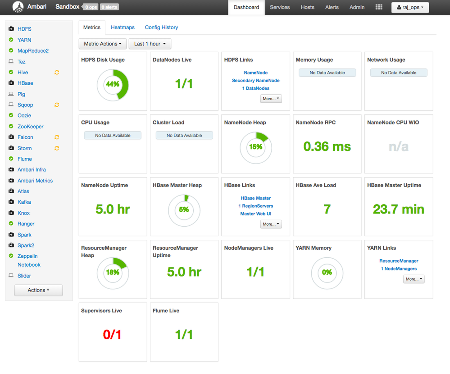Click the HDFS maintenance status icon
Screen dimensions: 450x374
click(11, 29)
